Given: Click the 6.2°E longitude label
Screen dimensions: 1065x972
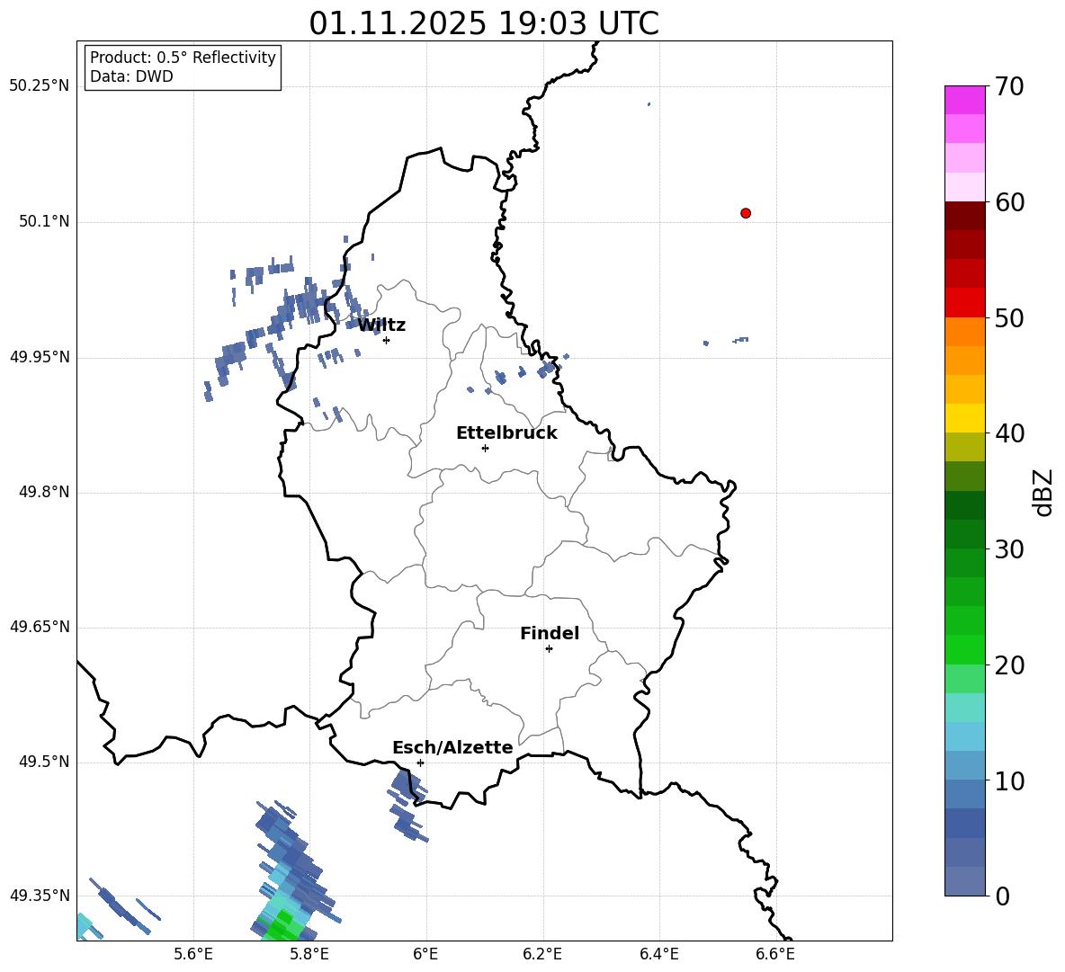Looking at the screenshot, I should pos(542,954).
